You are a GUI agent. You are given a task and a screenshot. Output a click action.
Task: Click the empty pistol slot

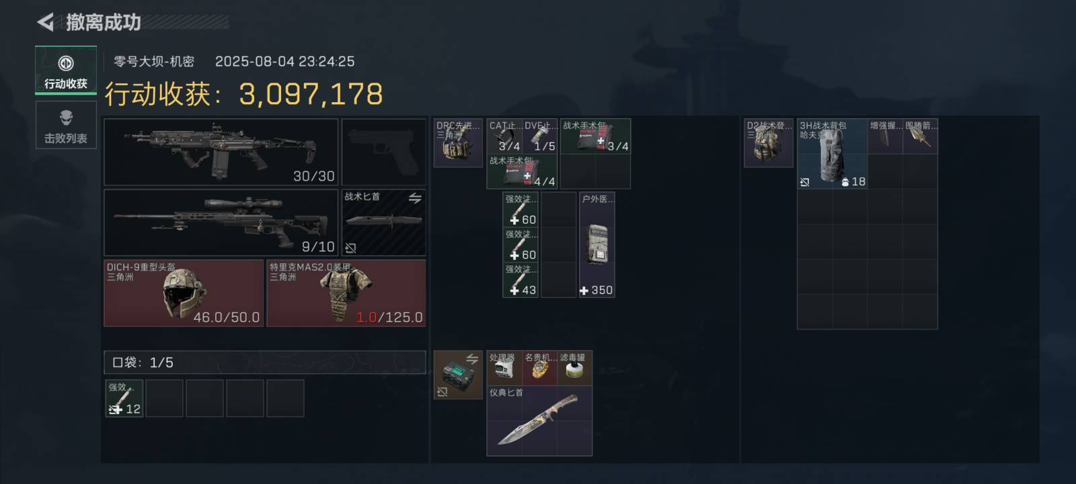coord(384,152)
